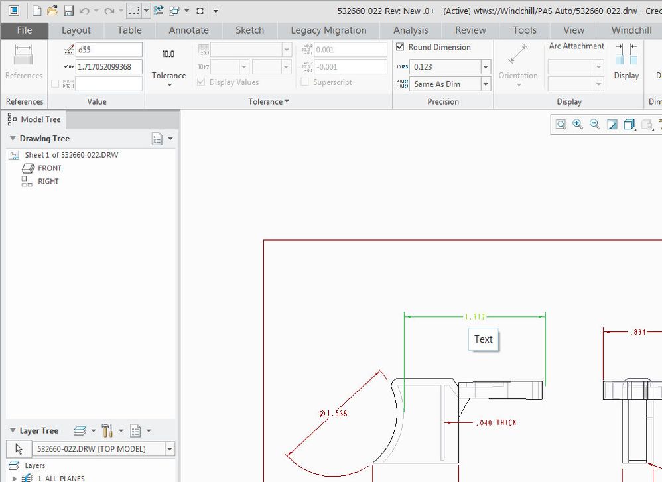Open the Same As Dim dropdown
662x482 pixels.
(x=486, y=84)
